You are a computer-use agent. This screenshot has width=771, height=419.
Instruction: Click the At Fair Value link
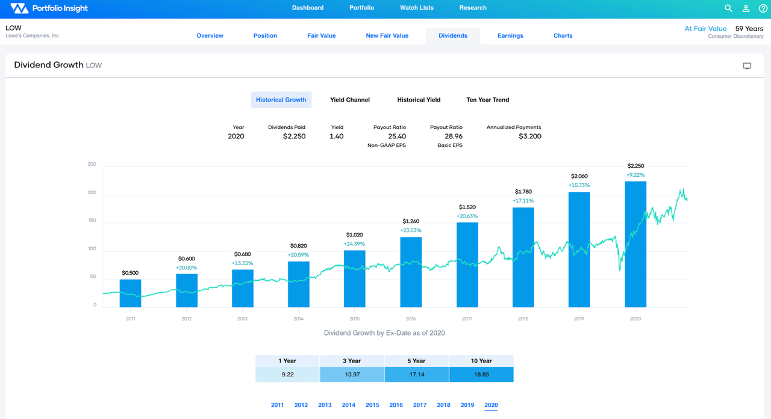pyautogui.click(x=705, y=28)
